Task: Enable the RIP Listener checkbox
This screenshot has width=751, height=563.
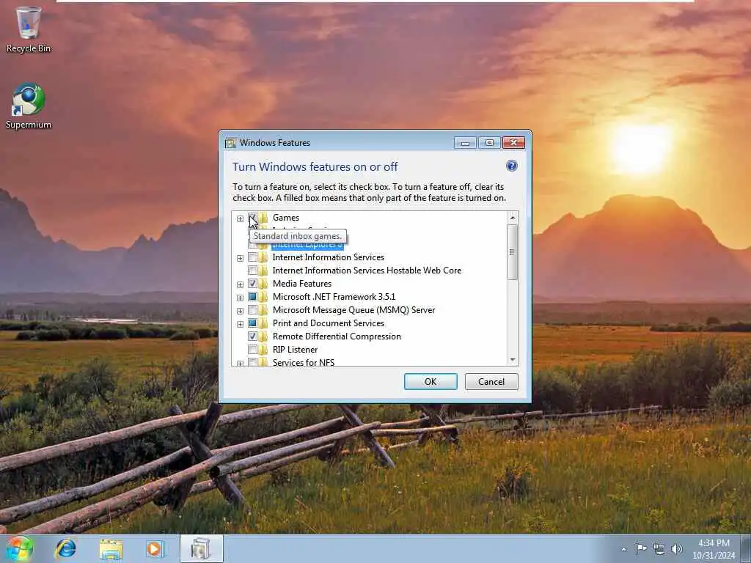Action: click(x=252, y=350)
